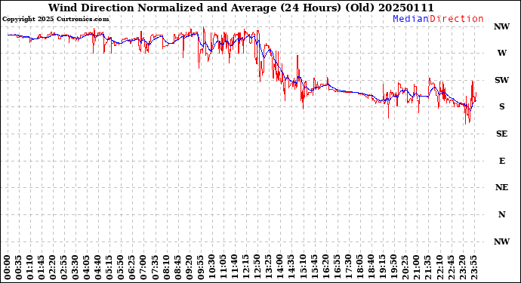Click the '18:40' time axis label

pos(371,268)
